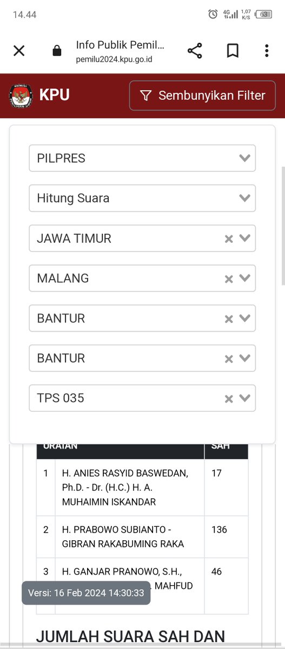Image resolution: width=285 pixels, height=649 pixels.
Task: Remove the TPS 035 selection
Action: pos(229,399)
